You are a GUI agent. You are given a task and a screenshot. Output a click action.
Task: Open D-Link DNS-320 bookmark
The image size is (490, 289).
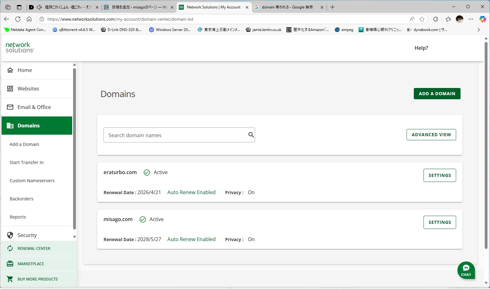point(121,30)
